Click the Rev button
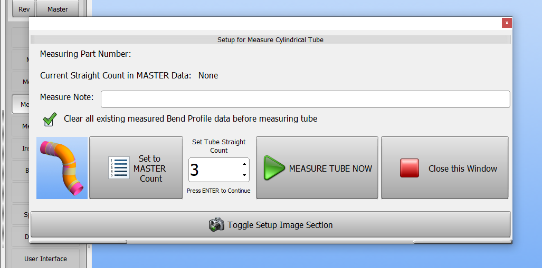 pyautogui.click(x=24, y=8)
